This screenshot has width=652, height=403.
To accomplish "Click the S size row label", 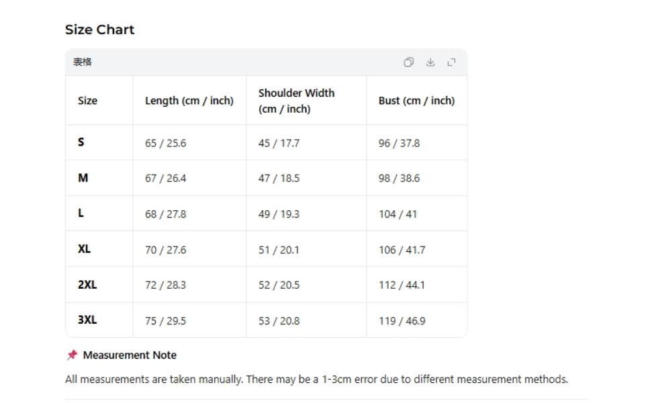I will 81,142.
